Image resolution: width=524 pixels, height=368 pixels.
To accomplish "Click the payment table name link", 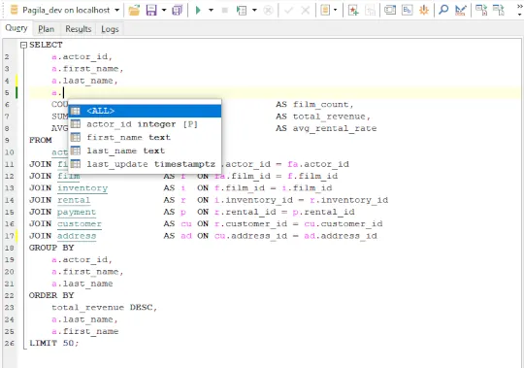I will pos(77,212).
